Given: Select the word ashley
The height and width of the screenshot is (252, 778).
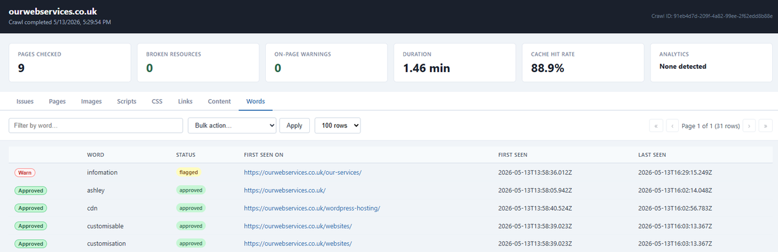Looking at the screenshot, I should pyautogui.click(x=96, y=190).
